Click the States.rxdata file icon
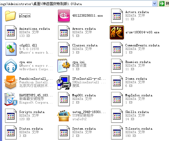169x141 pixels. pos(11,132)
